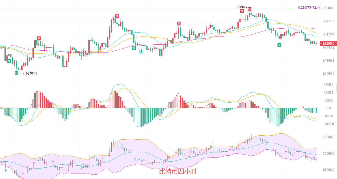Select the third red 9 marker from the left
337x179 pixels.
coord(179,24)
